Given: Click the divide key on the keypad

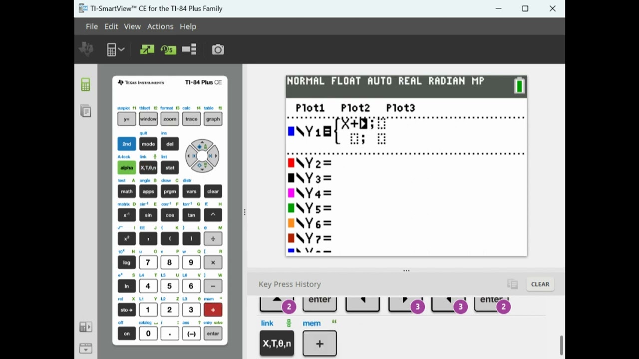Looking at the screenshot, I should click(213, 239).
